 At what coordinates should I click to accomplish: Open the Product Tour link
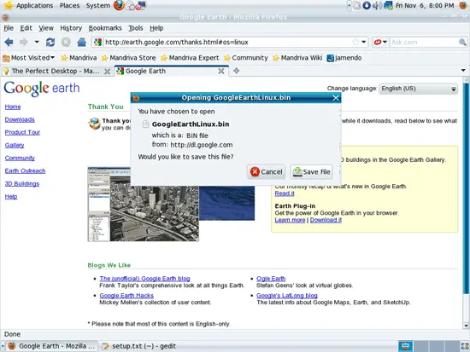[22, 132]
